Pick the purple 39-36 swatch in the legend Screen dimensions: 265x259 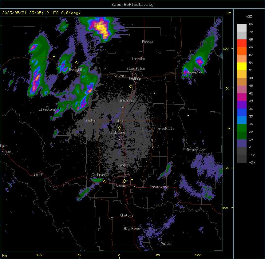242,105
